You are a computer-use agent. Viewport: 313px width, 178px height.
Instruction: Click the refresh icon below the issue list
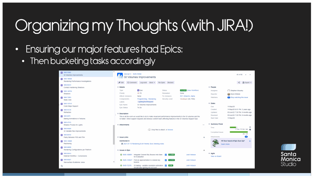click(x=62, y=166)
